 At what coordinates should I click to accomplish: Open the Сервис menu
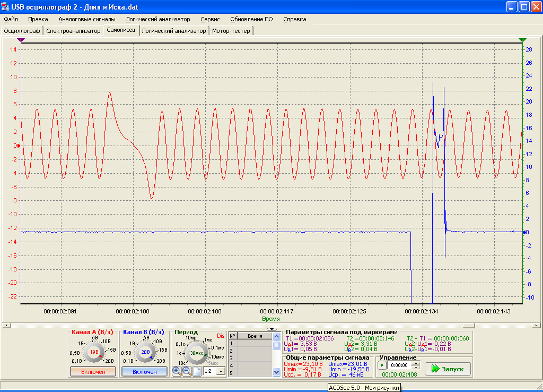[210, 20]
